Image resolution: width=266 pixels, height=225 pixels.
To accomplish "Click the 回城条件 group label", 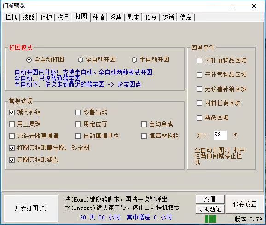I will (203, 48).
